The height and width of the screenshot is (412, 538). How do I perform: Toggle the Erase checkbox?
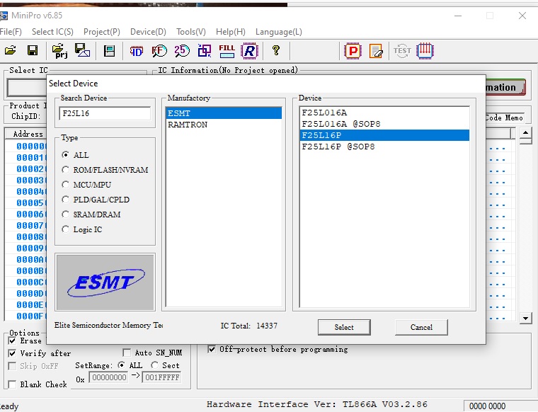(12, 341)
